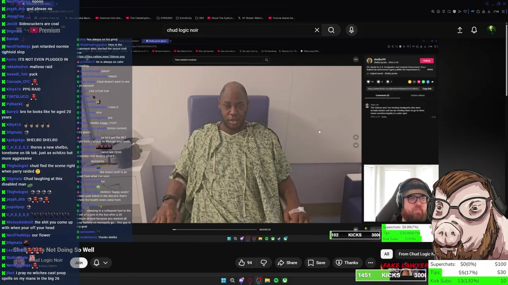Clear the YouTube search box text
The image size is (508, 285).
pyautogui.click(x=317, y=30)
